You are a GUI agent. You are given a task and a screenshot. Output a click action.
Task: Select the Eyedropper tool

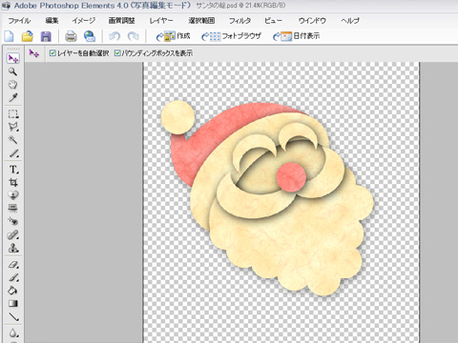click(x=12, y=97)
